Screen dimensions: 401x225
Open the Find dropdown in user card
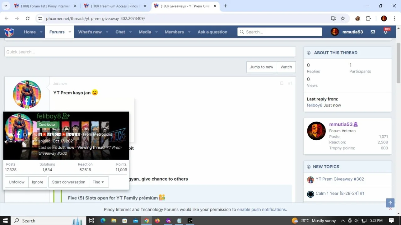coord(99,182)
